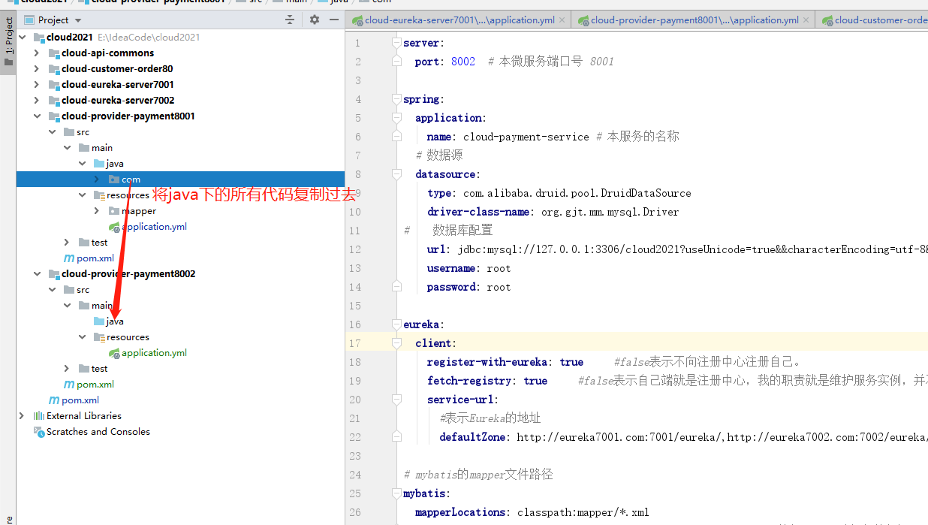Expand the selected com package arrow
This screenshot has width=928, height=525.
97,179
